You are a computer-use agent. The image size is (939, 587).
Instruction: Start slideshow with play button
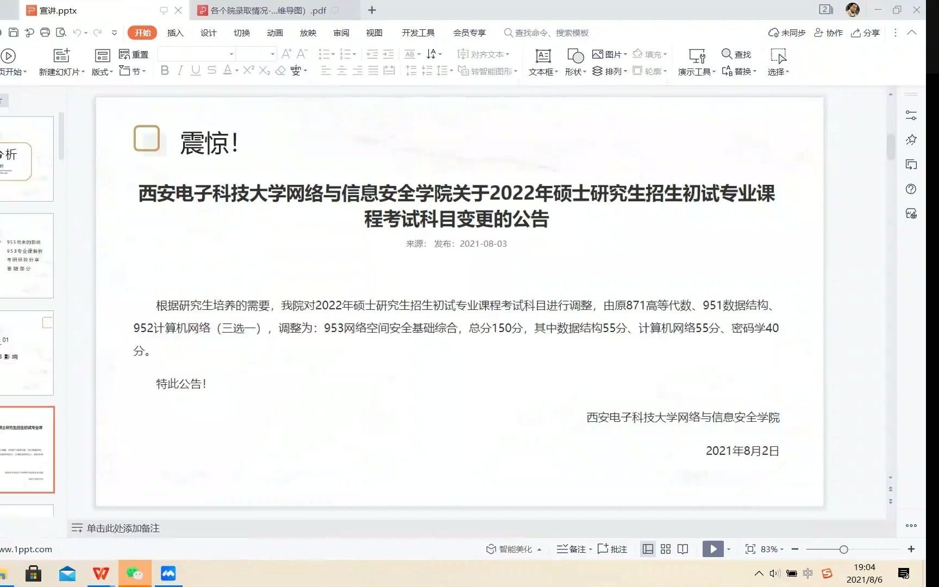click(712, 549)
